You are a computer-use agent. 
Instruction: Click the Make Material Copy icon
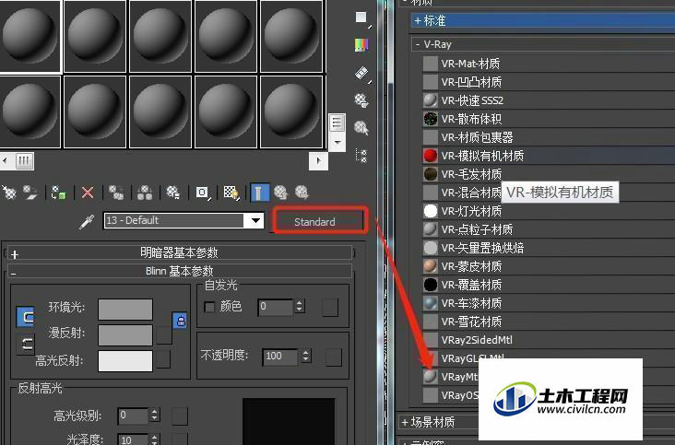click(x=116, y=193)
